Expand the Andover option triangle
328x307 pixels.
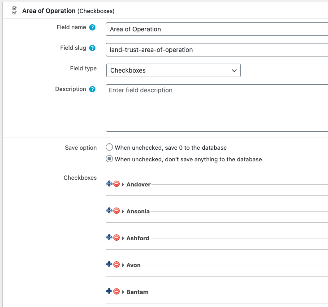click(x=123, y=184)
